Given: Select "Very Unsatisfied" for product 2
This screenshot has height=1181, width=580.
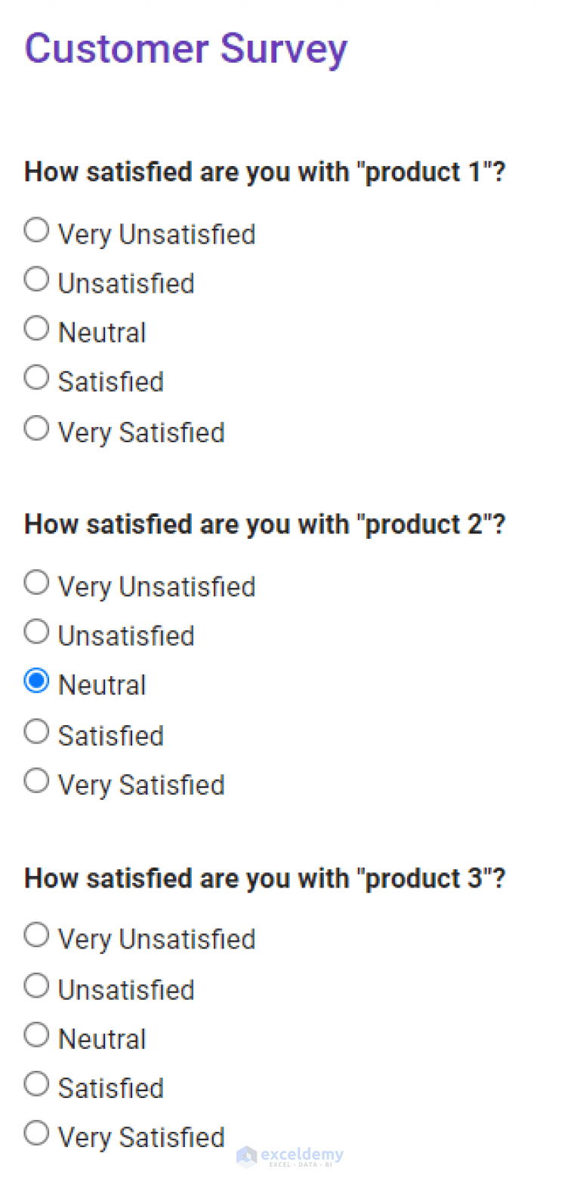Looking at the screenshot, I should click(36, 582).
